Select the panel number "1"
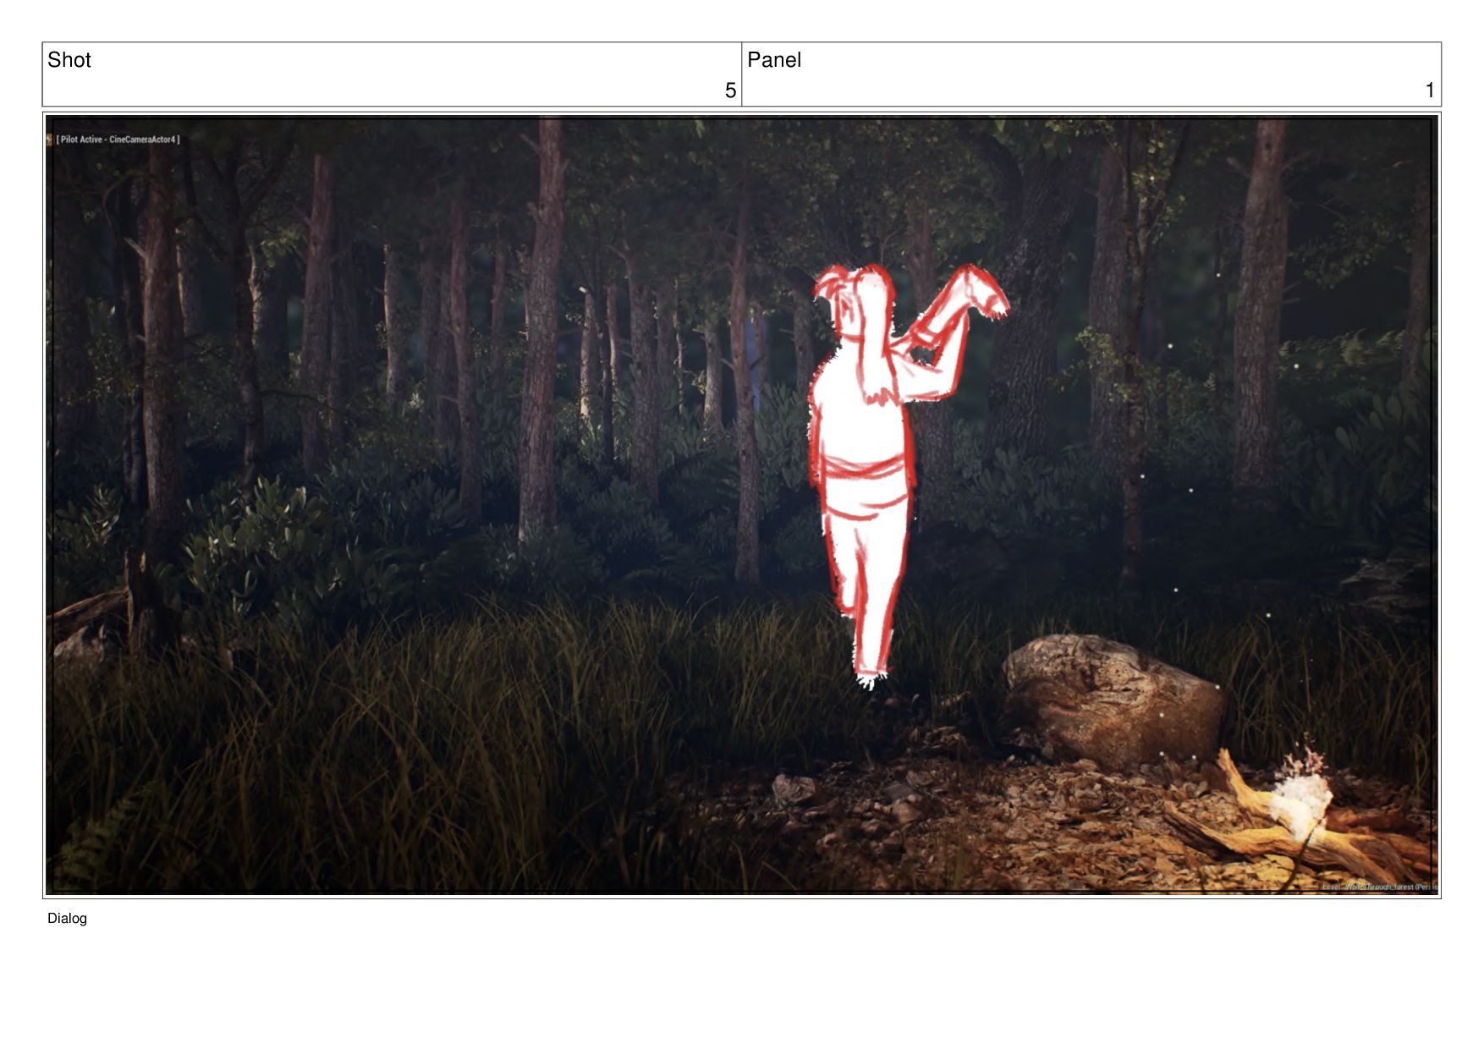The image size is (1484, 1049). [1430, 91]
